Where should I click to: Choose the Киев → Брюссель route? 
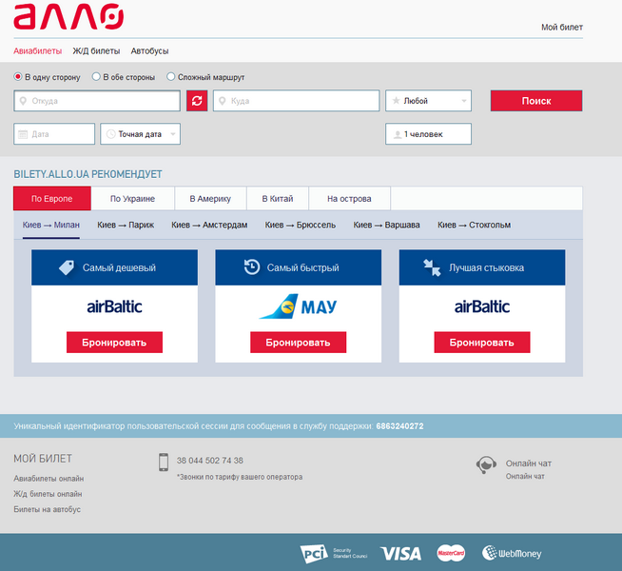pyautogui.click(x=301, y=225)
